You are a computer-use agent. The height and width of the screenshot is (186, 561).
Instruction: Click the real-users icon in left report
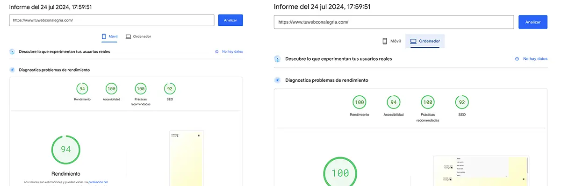(x=13, y=51)
